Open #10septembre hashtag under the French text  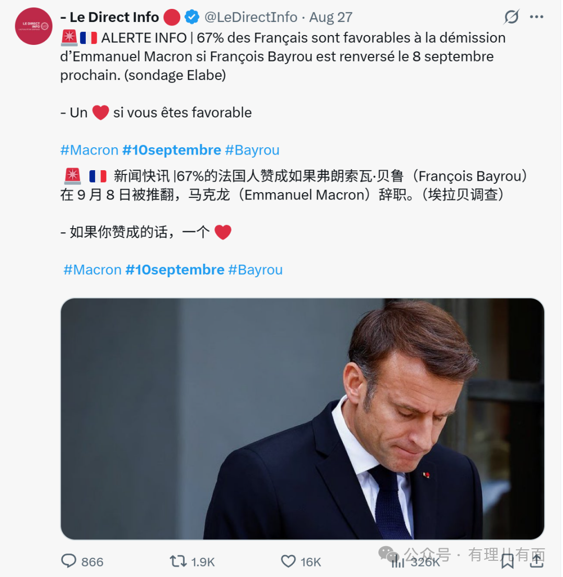point(171,150)
